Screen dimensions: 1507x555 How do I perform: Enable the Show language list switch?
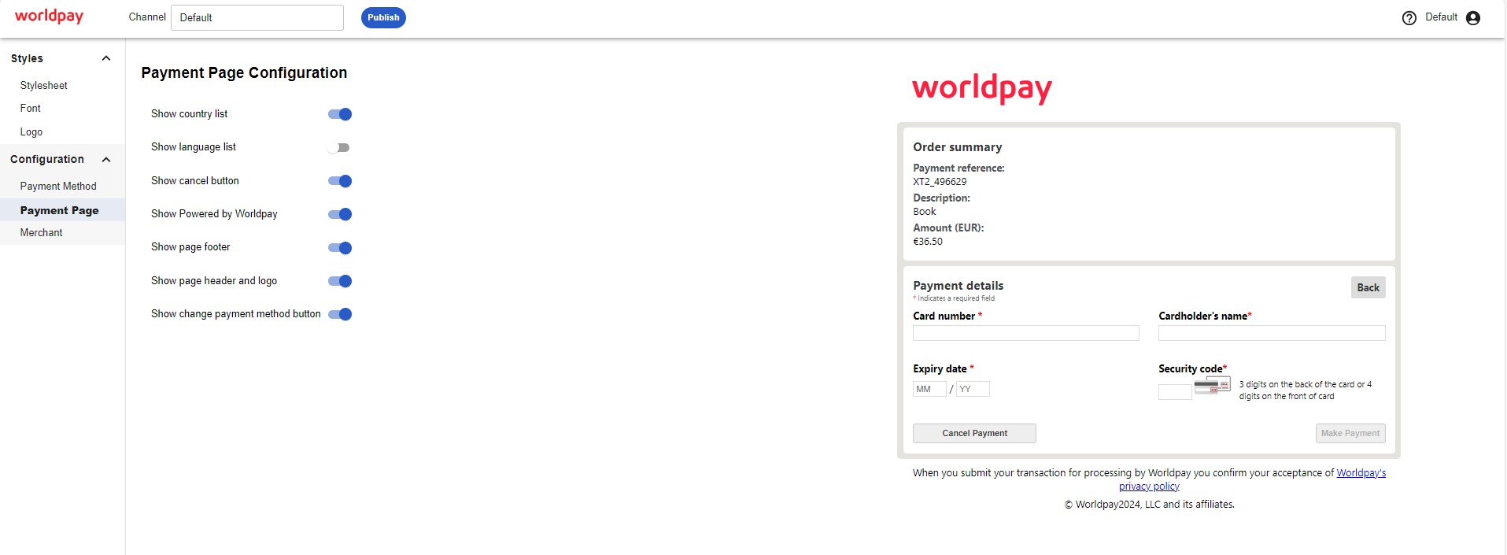coord(339,148)
